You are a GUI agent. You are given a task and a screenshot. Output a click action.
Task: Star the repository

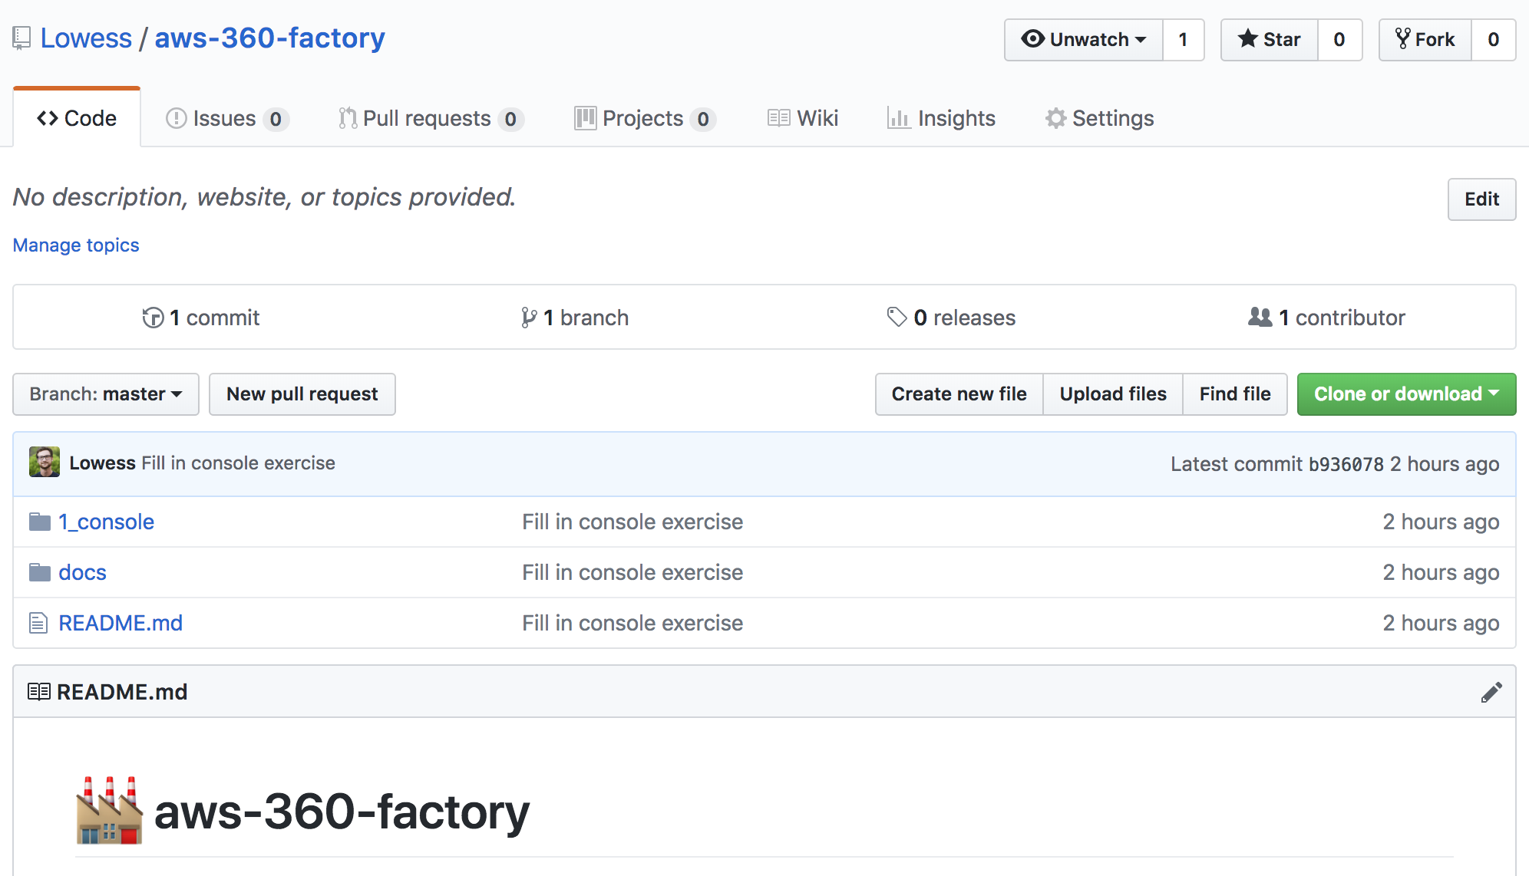tap(1270, 40)
